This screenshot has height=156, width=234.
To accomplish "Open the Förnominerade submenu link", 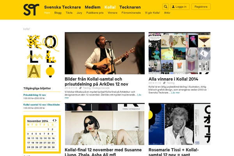I will pyautogui.click(x=131, y=13).
